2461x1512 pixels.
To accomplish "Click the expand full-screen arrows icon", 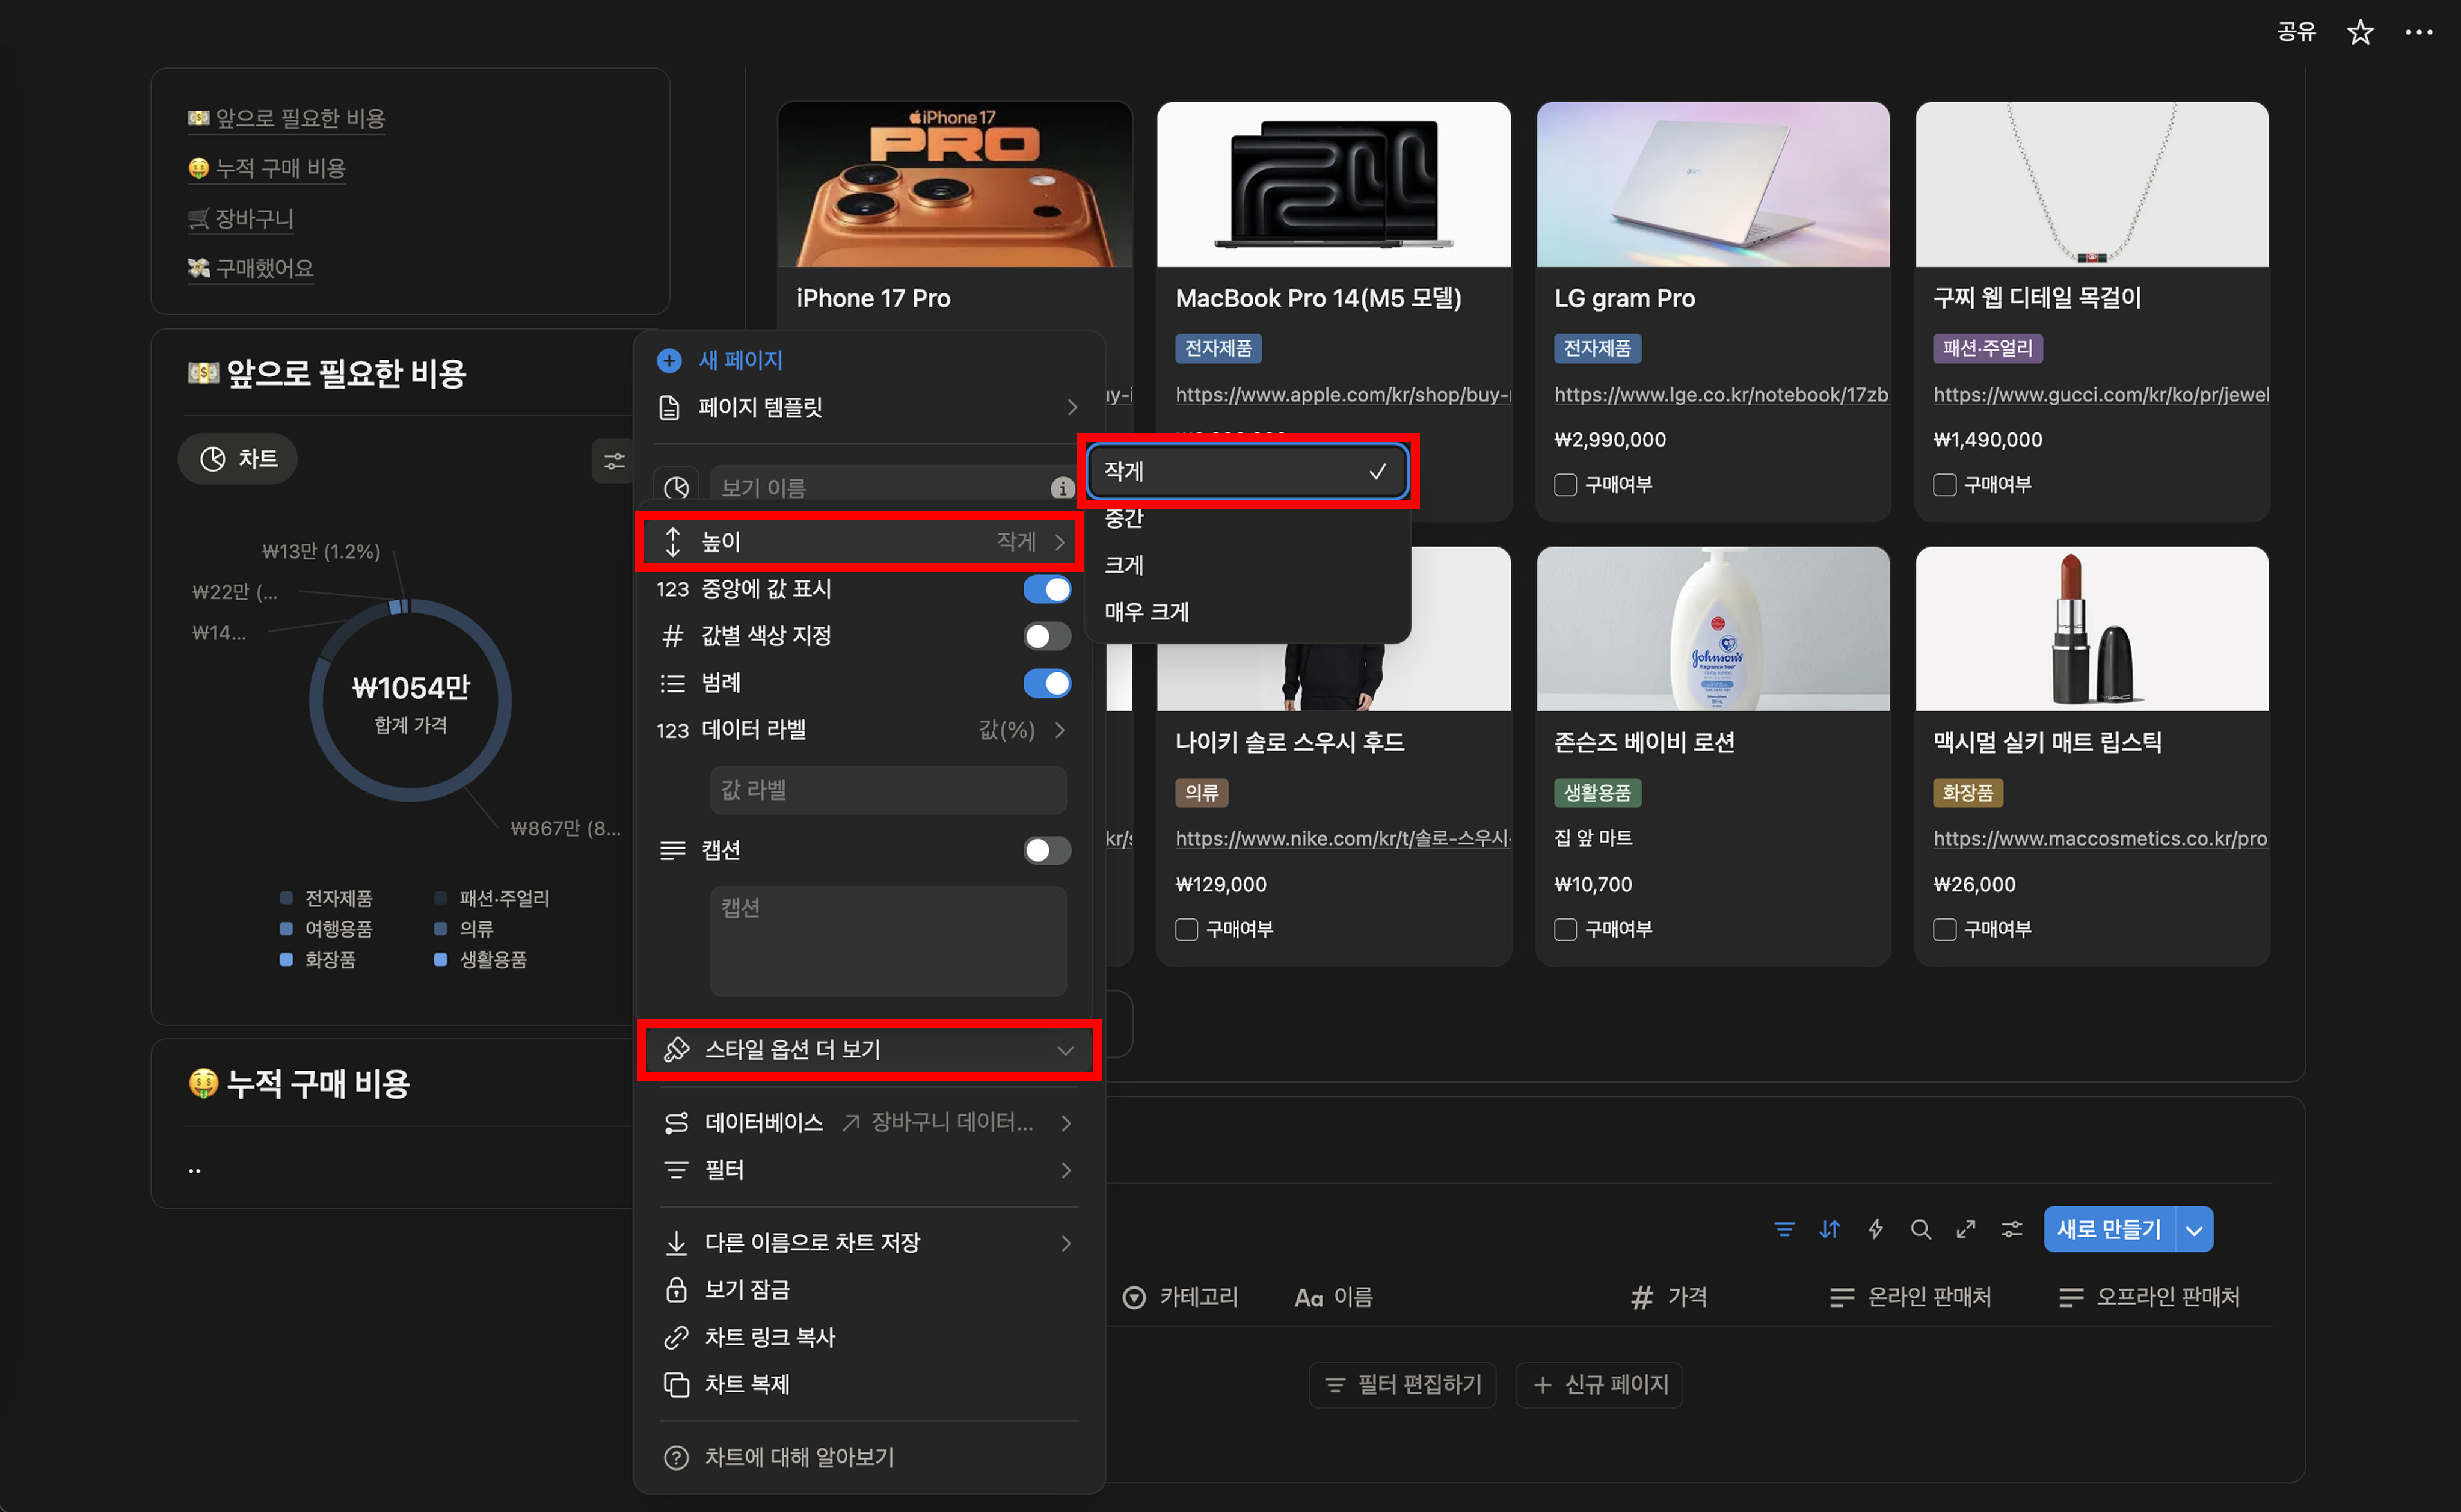I will 1966,1230.
